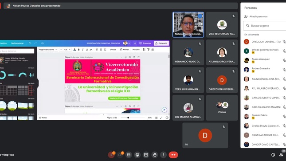Expand the 79 más participants tile
The width and height of the screenshot is (286, 161).
(222, 108)
